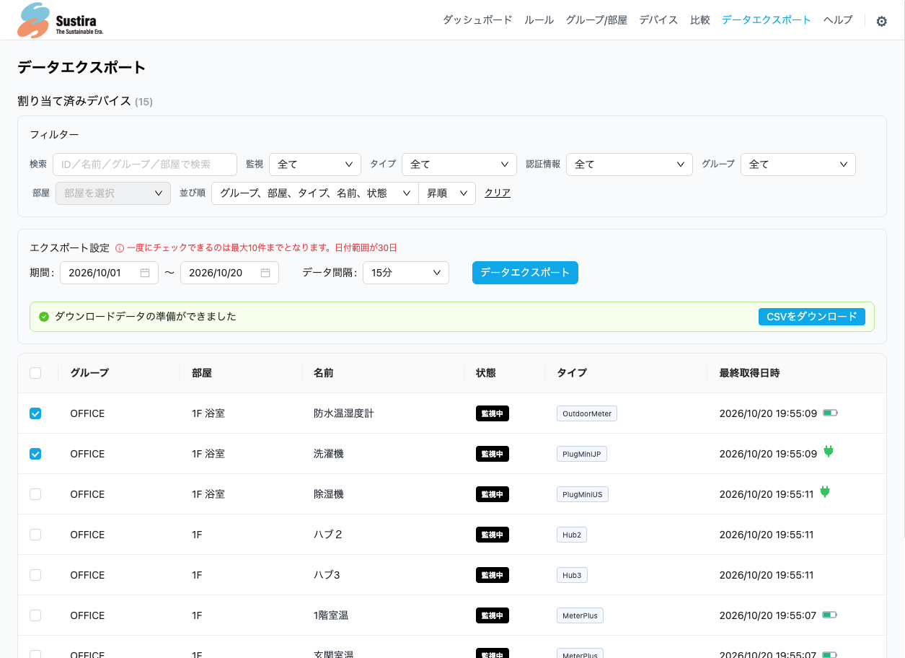Open the settings gear icon
The height and width of the screenshot is (658, 905).
coord(881,22)
